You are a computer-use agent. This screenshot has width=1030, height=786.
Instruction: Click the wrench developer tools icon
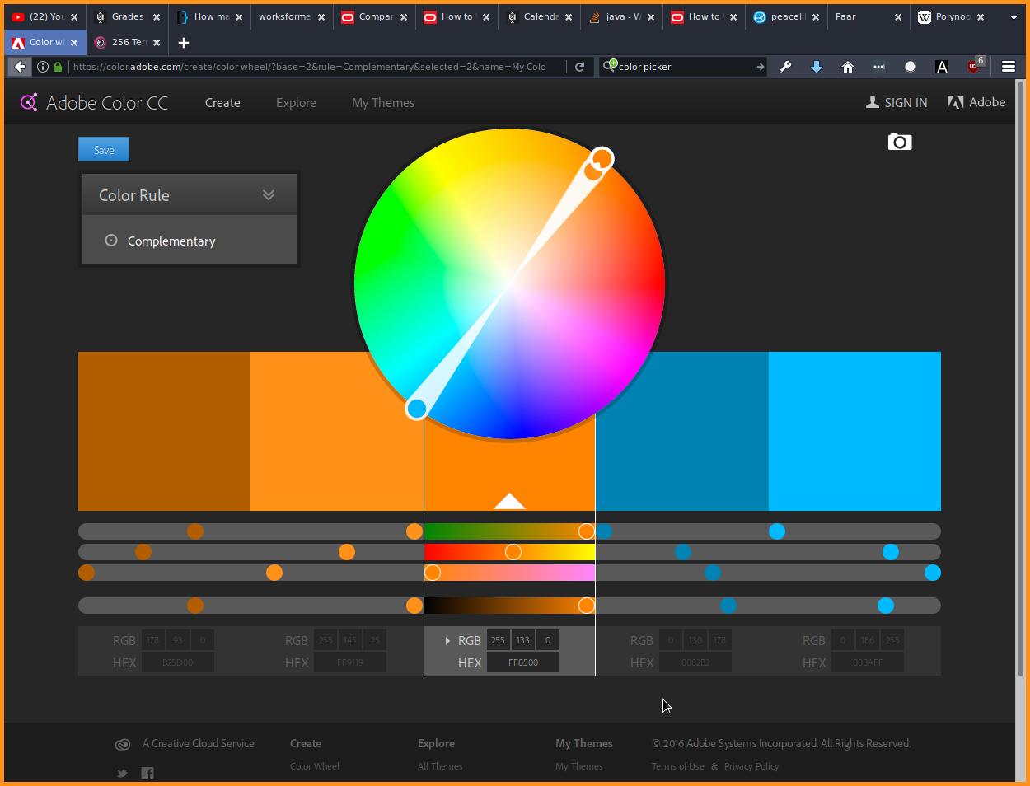click(x=785, y=67)
